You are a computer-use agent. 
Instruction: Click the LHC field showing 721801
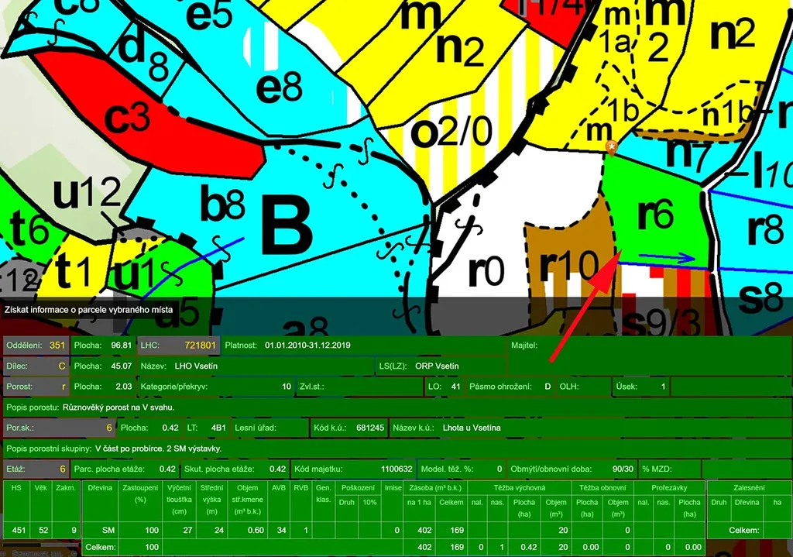point(178,345)
